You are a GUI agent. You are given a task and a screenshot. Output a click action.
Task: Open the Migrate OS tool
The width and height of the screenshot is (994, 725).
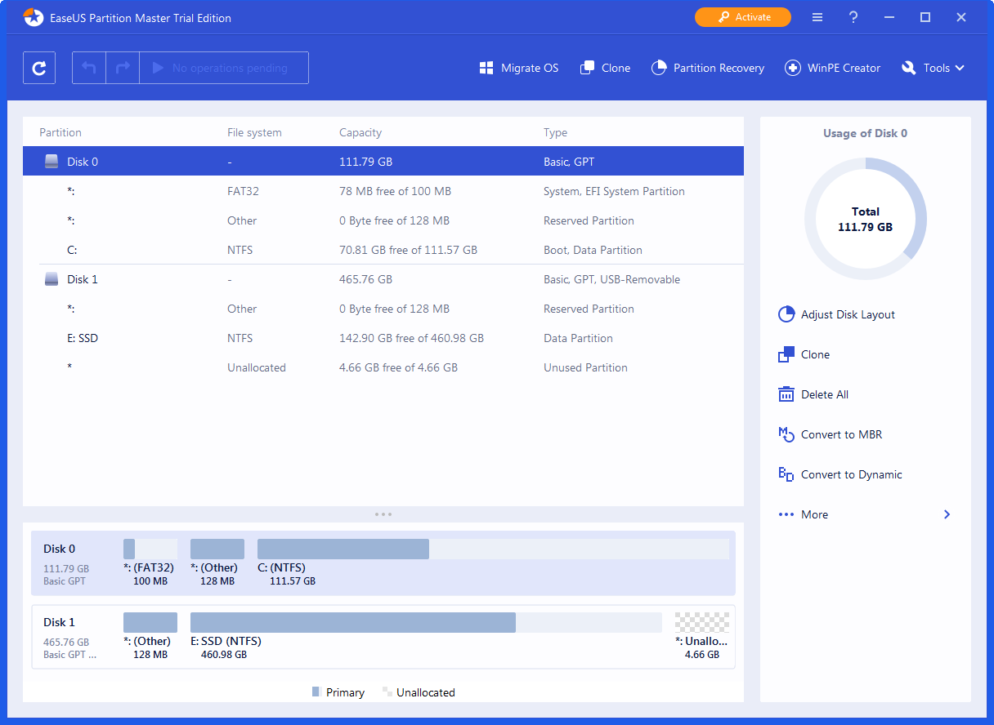(x=519, y=68)
